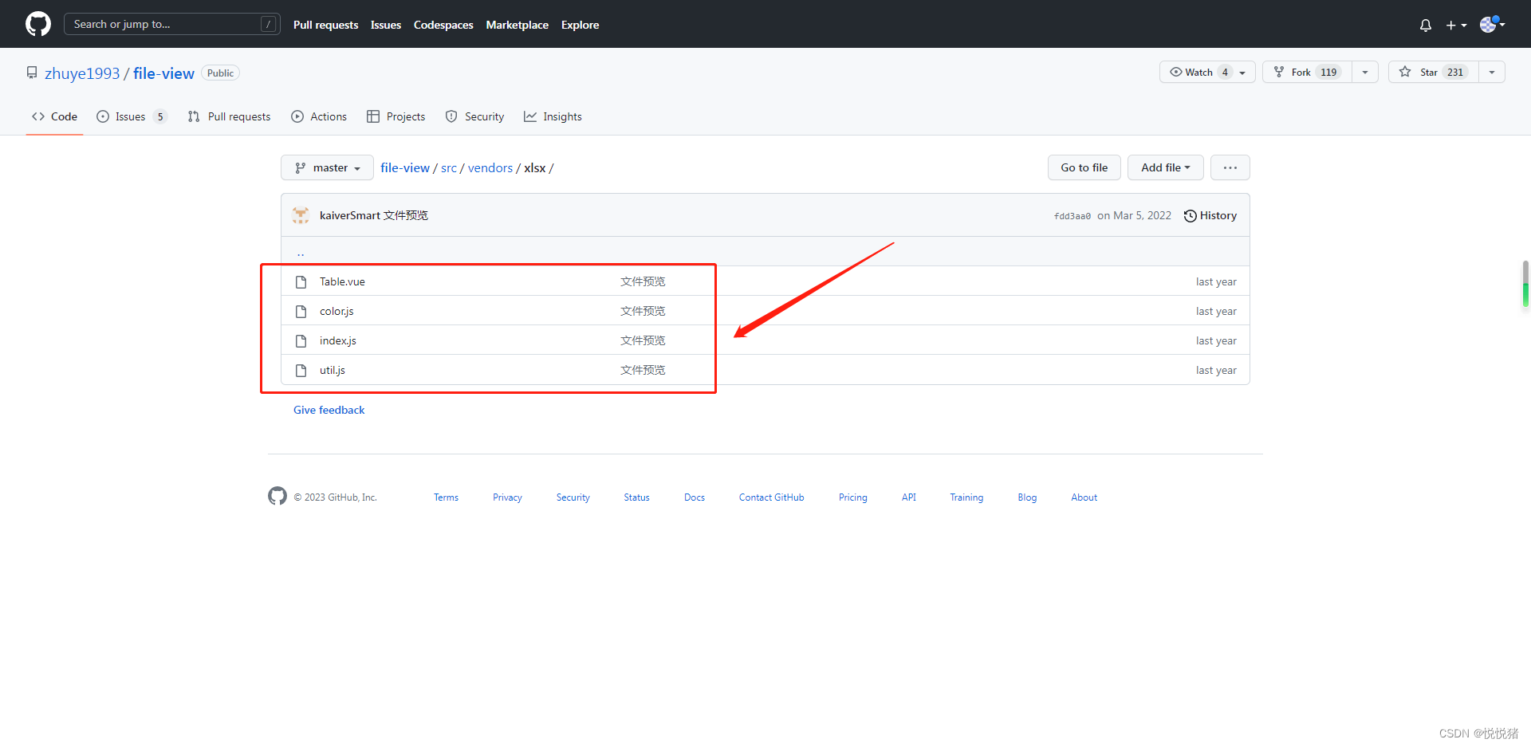1531x747 pixels.
Task: Open commit message on Table.vue row
Action: (643, 281)
